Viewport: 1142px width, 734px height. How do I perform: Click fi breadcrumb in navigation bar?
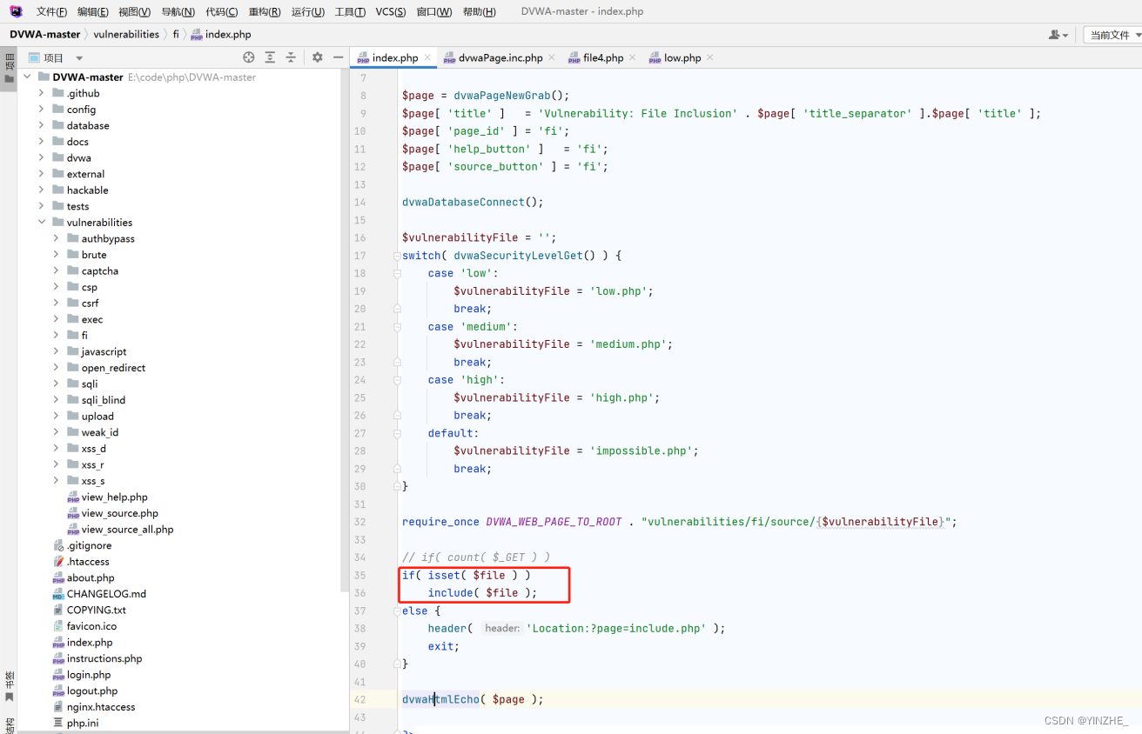[176, 34]
